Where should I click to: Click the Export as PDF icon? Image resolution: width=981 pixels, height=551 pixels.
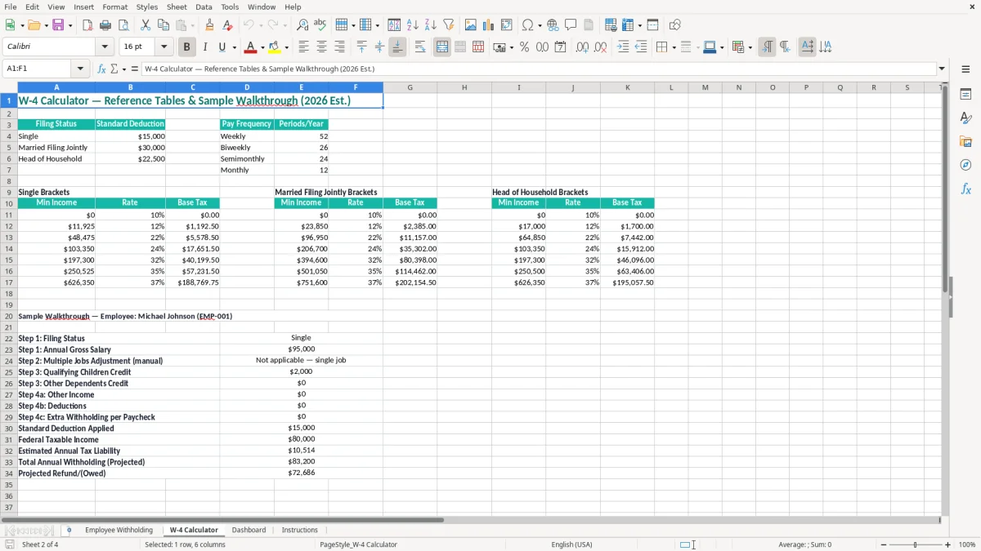(x=87, y=25)
